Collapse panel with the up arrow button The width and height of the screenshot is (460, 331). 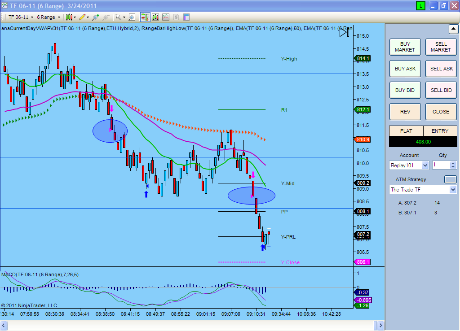tap(453, 29)
